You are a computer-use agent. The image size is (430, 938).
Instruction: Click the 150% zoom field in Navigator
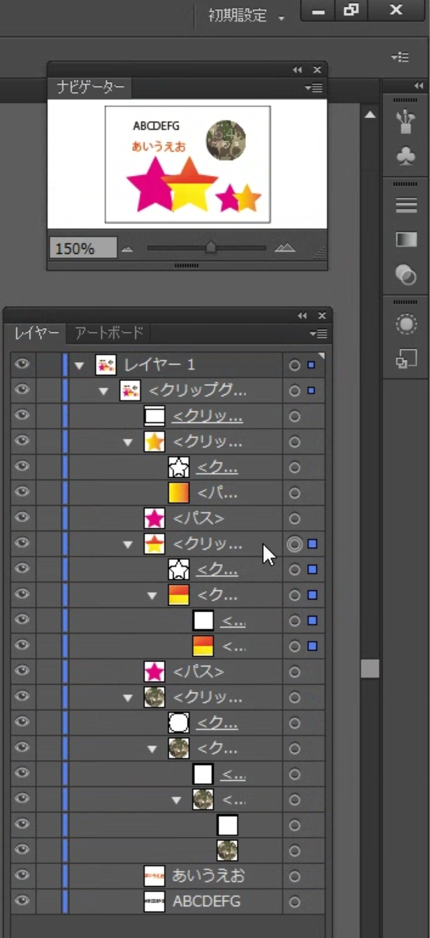(83, 248)
